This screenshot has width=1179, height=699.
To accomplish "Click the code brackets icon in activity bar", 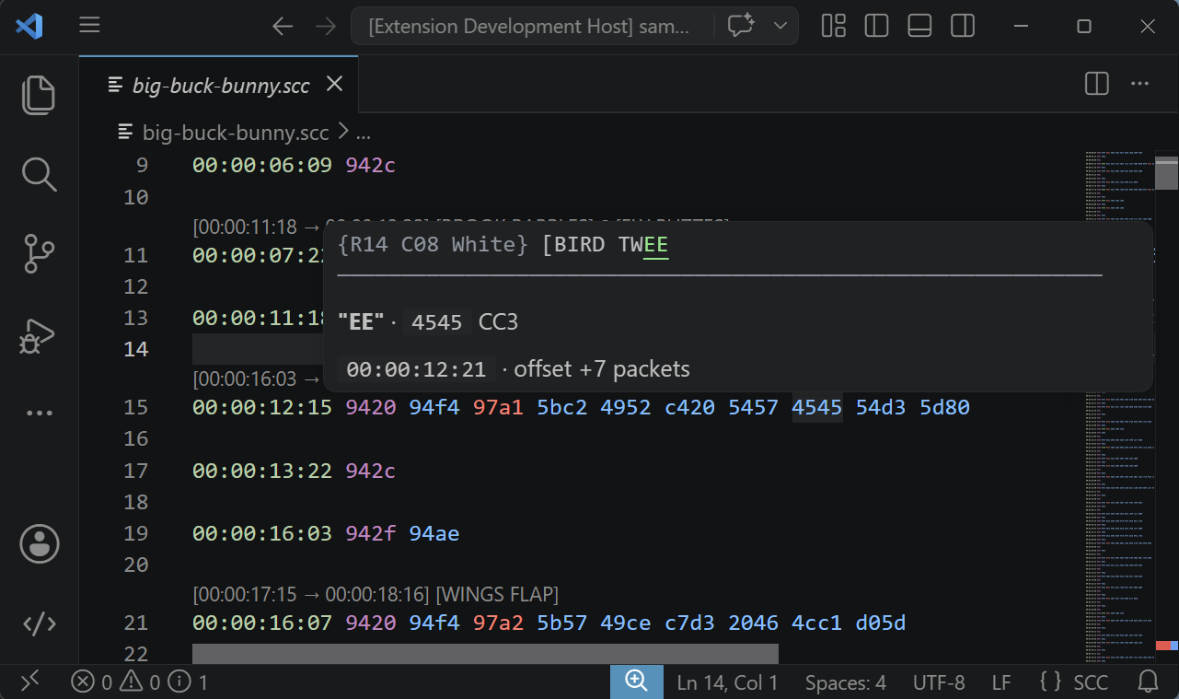I will (39, 624).
